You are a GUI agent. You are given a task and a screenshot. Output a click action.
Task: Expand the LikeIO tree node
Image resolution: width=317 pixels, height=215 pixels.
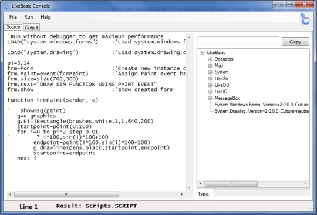point(210,92)
